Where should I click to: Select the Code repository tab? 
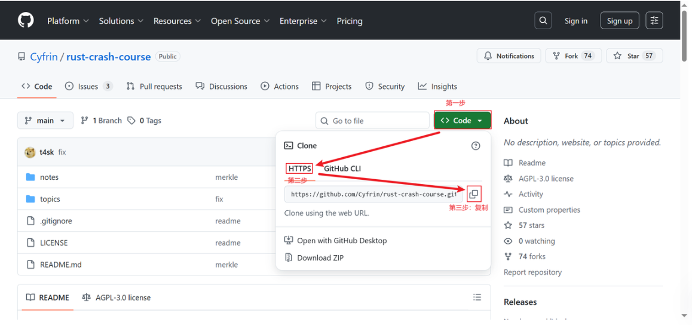pos(37,87)
